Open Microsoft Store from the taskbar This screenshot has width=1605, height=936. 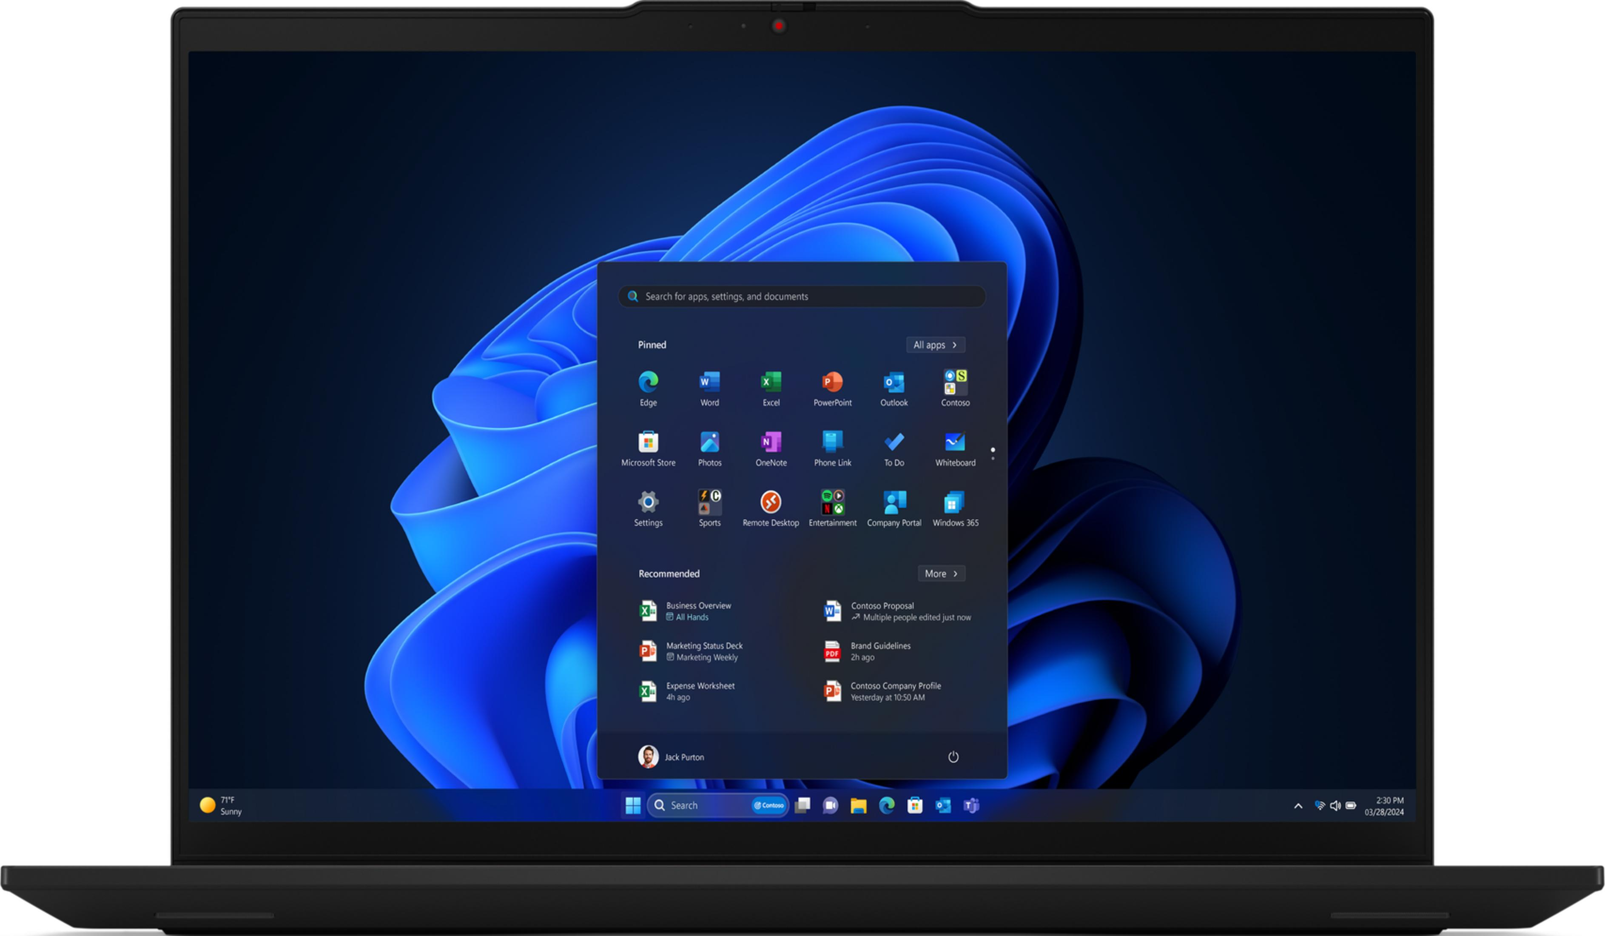[915, 805]
